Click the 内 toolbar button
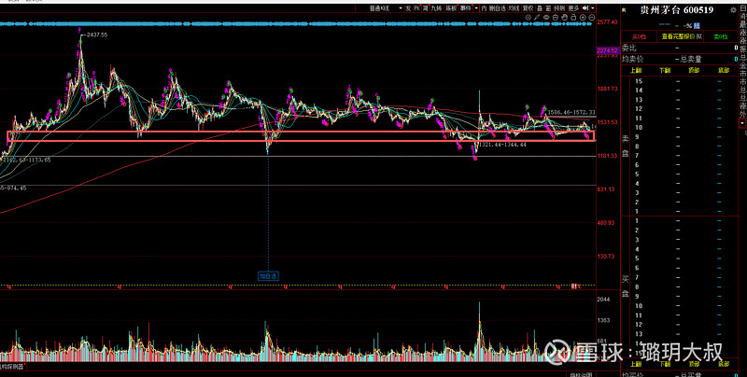The height and width of the screenshot is (377, 747). [484, 8]
